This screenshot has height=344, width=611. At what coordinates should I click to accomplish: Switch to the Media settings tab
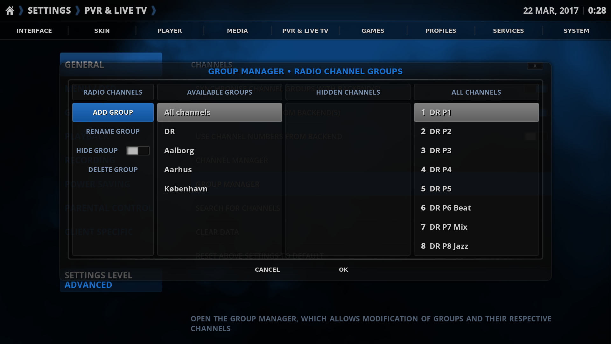point(237,31)
